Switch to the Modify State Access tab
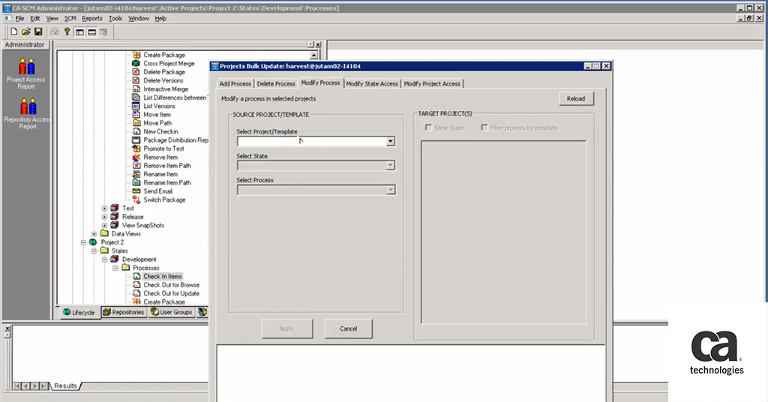 pos(372,84)
